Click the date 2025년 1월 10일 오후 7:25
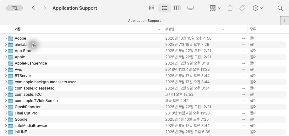 click(x=187, y=119)
